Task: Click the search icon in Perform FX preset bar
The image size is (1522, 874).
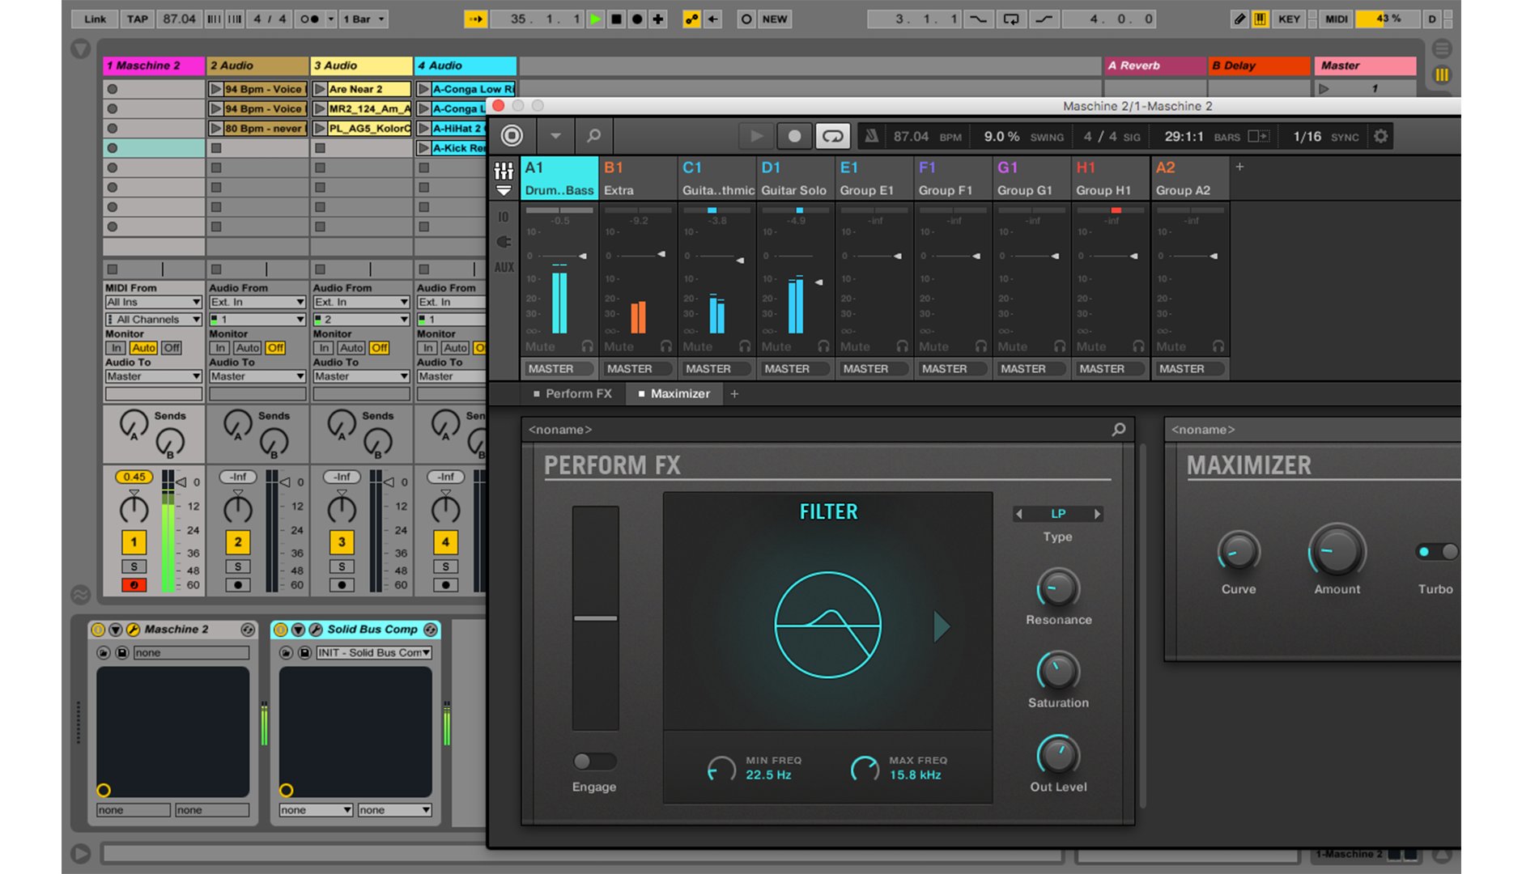Action: 1118,430
